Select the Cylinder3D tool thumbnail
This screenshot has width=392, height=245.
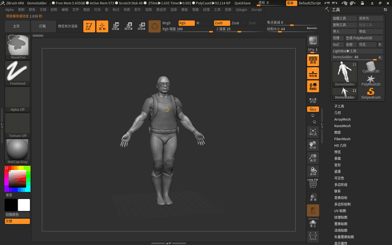pyautogui.click(x=371, y=66)
